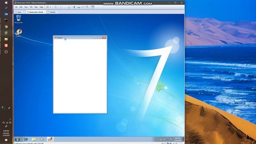Open the Help menu in VMware Workstation
The image size is (256, 144).
tap(41, 7)
